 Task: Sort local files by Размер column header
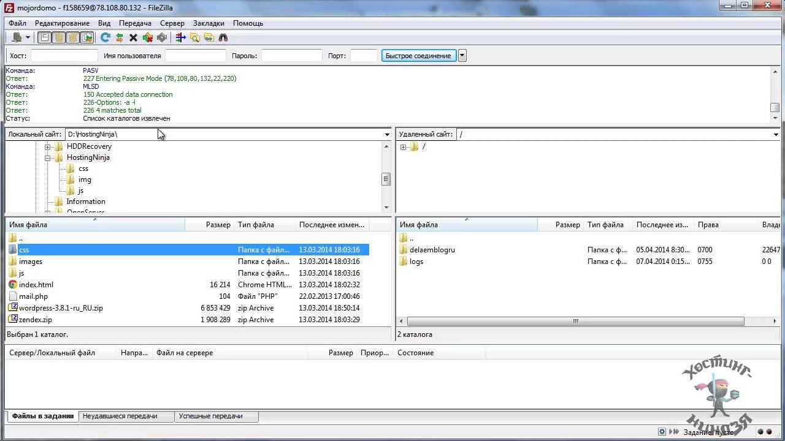click(218, 225)
